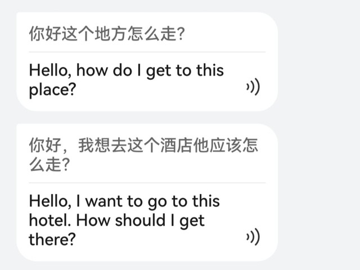
Task: Select the line 'Hello, I want to go to this'
Action: point(124,201)
